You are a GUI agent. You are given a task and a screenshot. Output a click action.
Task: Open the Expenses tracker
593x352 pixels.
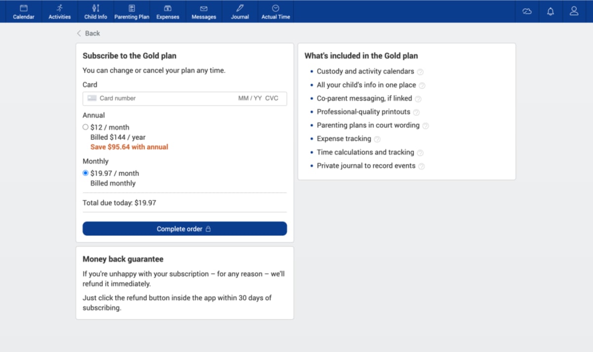coord(168,11)
